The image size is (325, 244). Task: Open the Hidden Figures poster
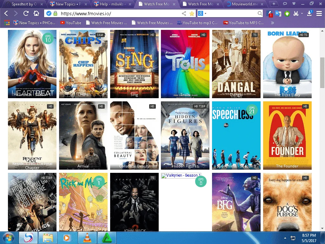coord(185,135)
